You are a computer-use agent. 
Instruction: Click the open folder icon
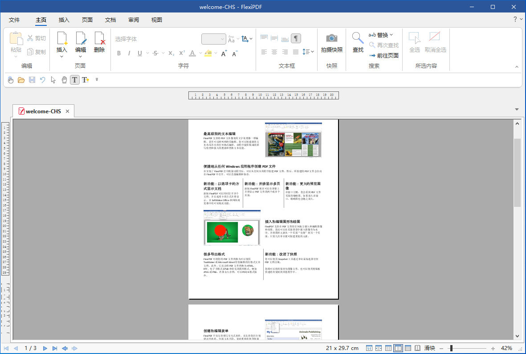tap(21, 80)
